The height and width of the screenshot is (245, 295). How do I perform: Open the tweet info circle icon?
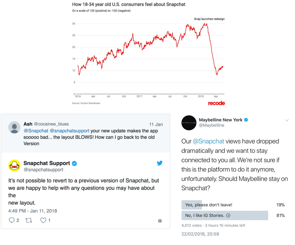(160, 221)
